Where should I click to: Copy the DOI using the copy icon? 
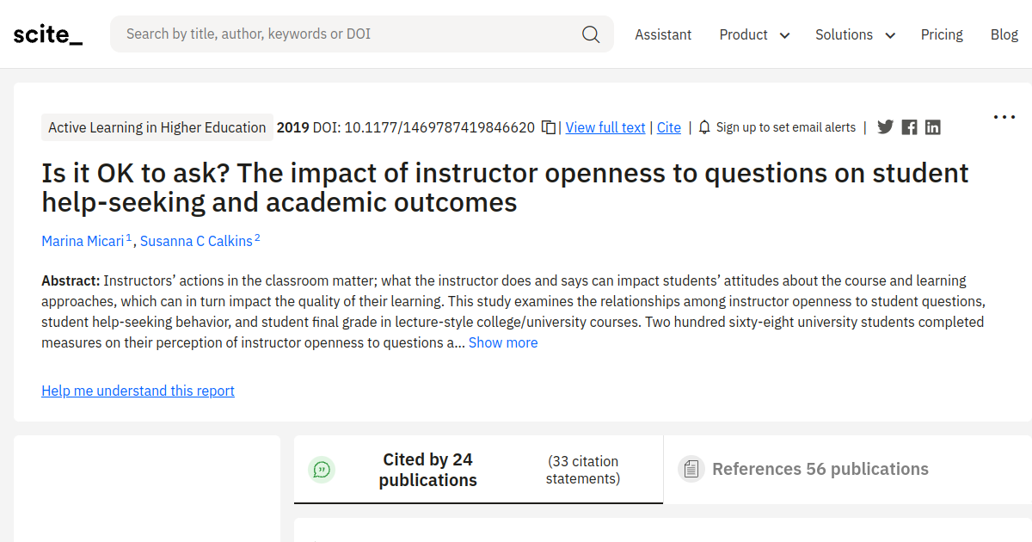coord(549,126)
